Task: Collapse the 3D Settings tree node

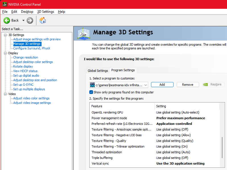Action: pyautogui.click(x=5, y=35)
